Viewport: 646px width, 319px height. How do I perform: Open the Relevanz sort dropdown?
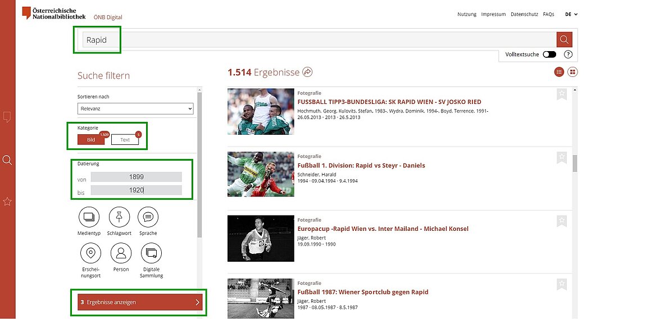click(x=135, y=109)
